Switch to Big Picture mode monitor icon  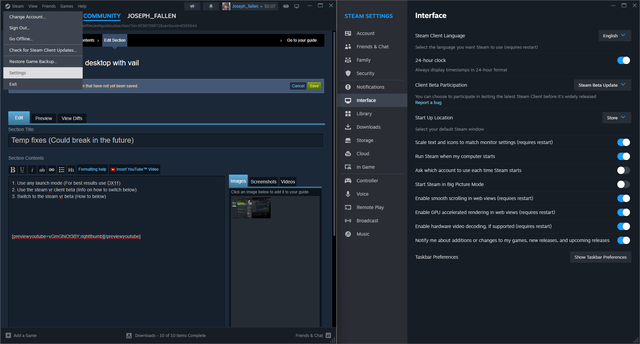pos(297,6)
